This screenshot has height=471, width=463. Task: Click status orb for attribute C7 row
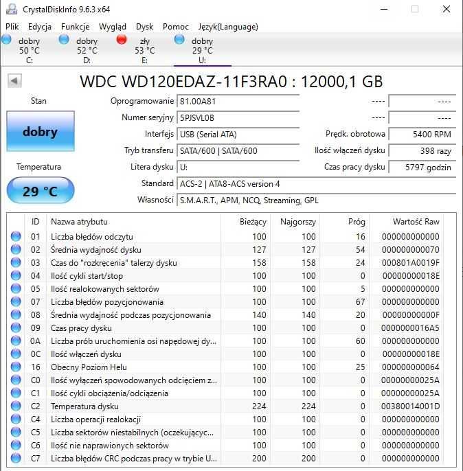[16, 459]
